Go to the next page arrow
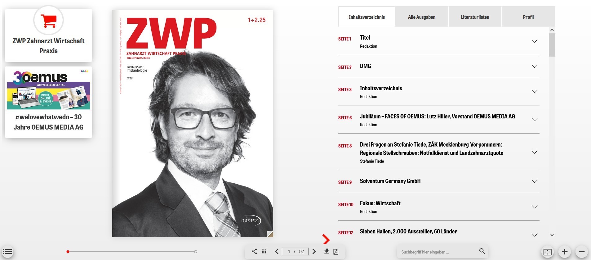591x260 pixels. coord(314,251)
